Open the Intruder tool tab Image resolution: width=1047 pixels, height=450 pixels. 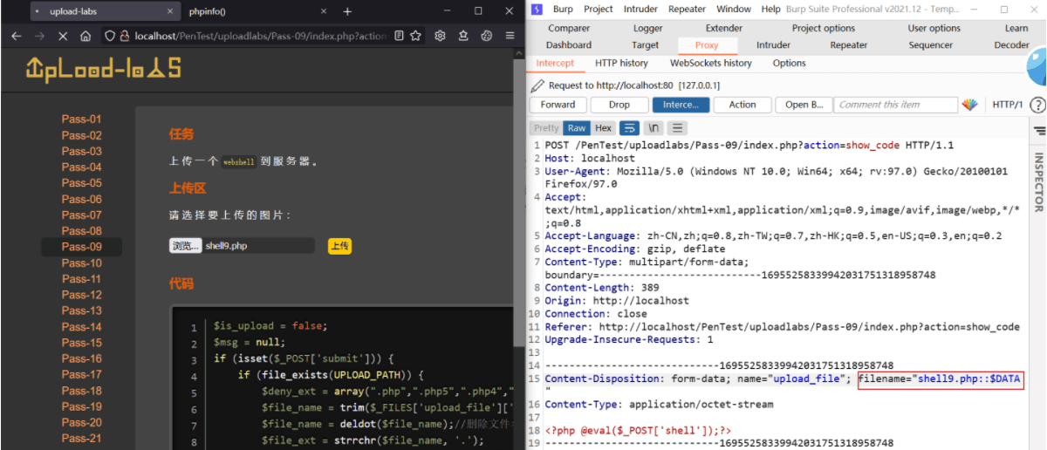pos(773,45)
